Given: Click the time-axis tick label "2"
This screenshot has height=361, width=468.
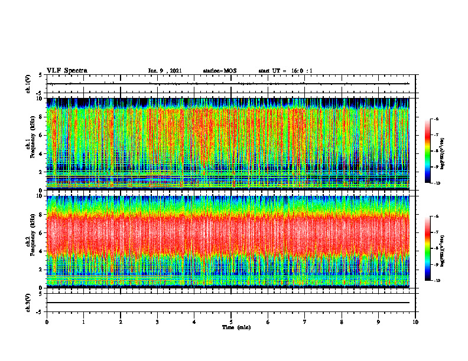Looking at the screenshot, I should (121, 322).
